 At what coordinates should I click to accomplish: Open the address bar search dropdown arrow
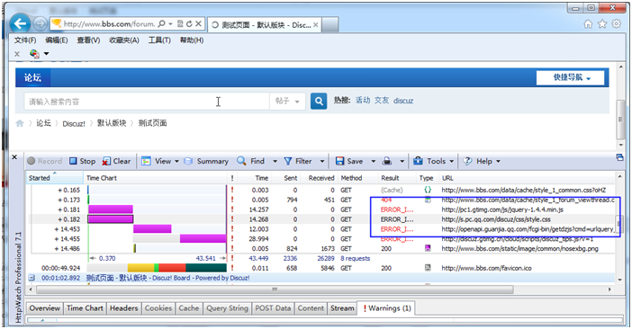click(170, 24)
